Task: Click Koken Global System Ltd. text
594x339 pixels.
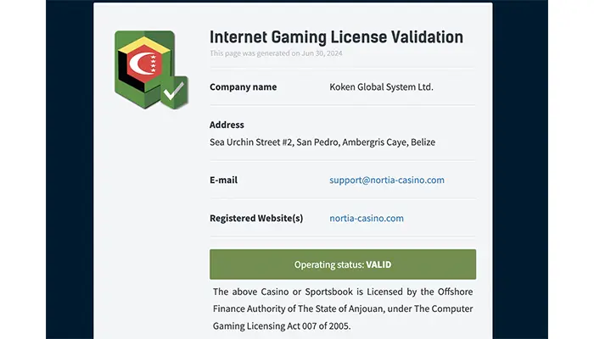Action: tap(381, 87)
